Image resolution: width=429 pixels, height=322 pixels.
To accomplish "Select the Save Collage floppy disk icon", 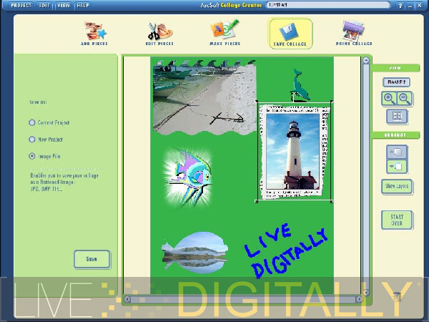I will [290, 33].
